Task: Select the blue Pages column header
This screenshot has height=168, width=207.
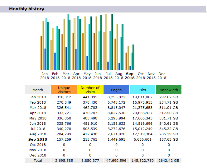Action: 116,90
